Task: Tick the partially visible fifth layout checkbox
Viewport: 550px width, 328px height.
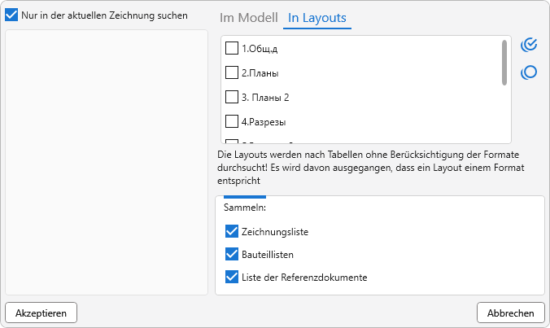Action: click(x=232, y=142)
